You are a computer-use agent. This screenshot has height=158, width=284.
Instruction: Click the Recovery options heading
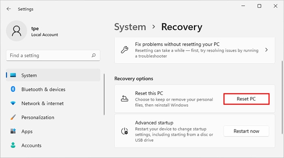(133, 79)
